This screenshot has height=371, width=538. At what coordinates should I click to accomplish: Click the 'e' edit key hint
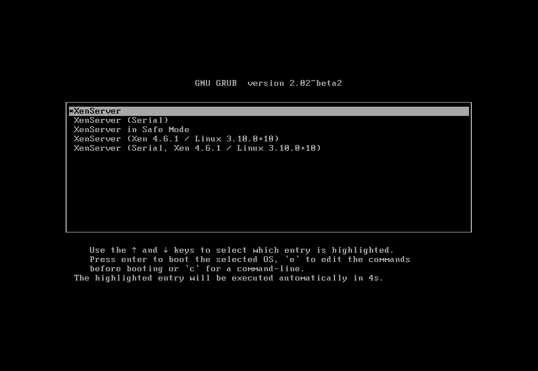(x=292, y=259)
